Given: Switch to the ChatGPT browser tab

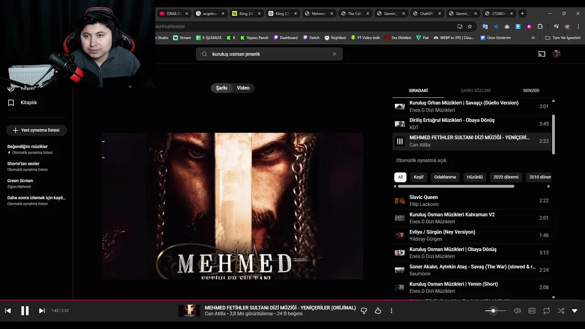Looking at the screenshot, I should tap(427, 14).
